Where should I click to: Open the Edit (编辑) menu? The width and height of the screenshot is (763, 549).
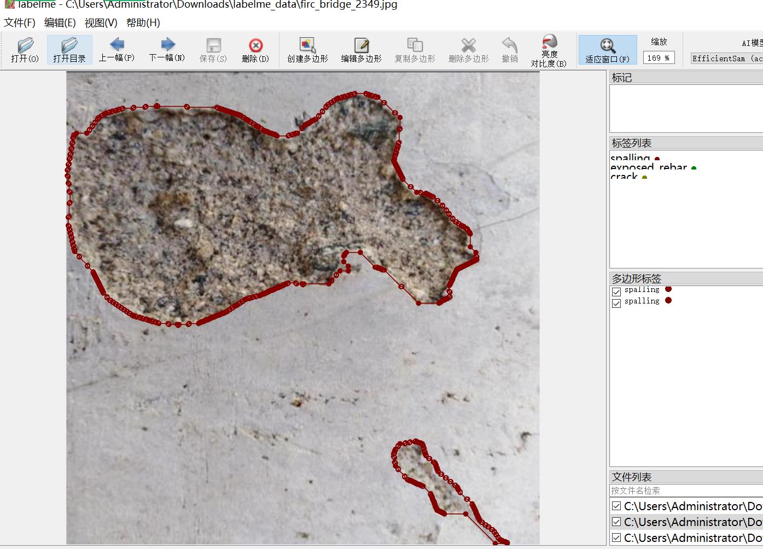point(60,22)
